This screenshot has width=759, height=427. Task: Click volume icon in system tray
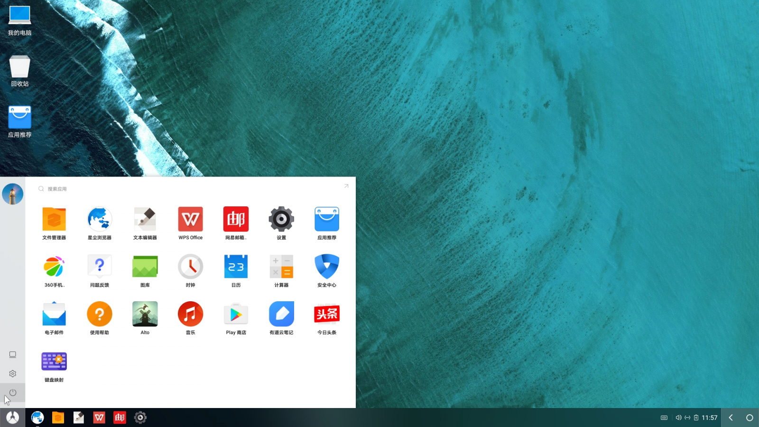[678, 418]
